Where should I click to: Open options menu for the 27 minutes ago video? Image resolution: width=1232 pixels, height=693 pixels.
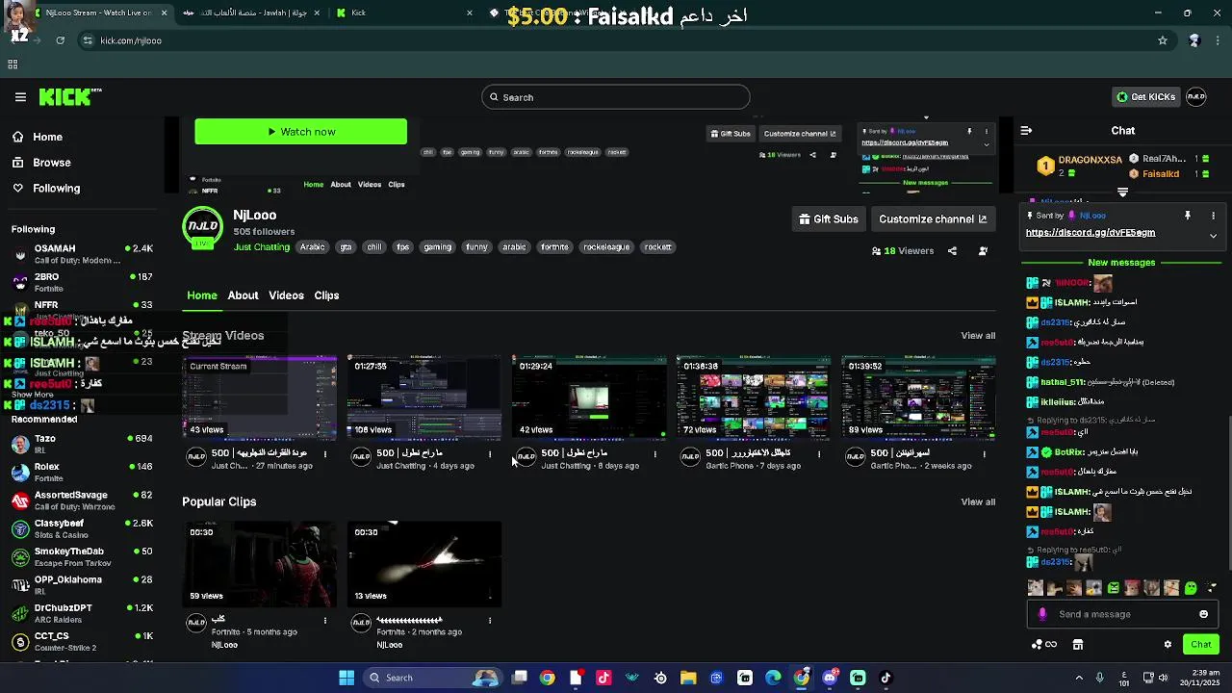tap(325, 454)
